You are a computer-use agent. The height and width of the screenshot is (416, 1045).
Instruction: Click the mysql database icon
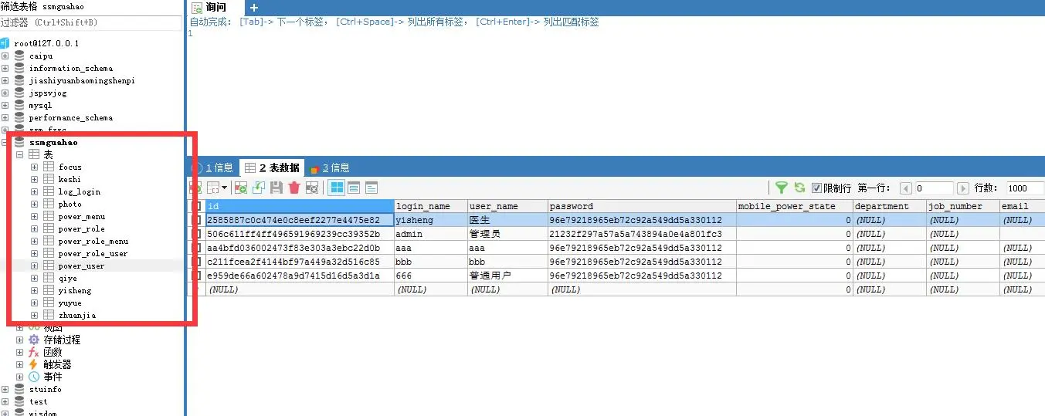19,105
